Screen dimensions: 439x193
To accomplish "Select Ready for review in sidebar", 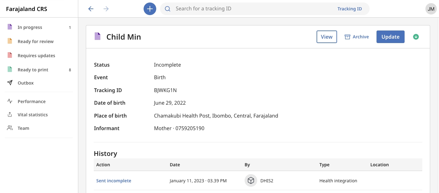I will [35, 41].
